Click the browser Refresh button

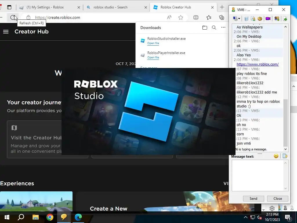13,17
